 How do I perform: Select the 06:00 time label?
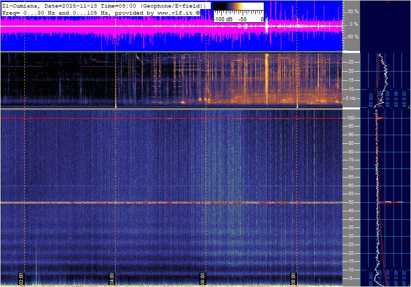point(203,278)
